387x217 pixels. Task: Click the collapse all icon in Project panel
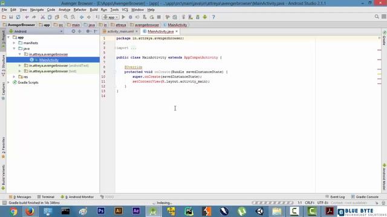(80, 31)
